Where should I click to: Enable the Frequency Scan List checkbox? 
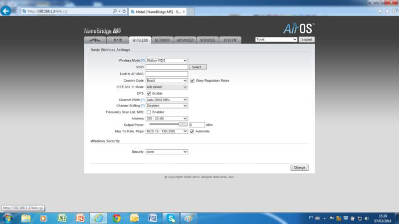[x=149, y=112]
